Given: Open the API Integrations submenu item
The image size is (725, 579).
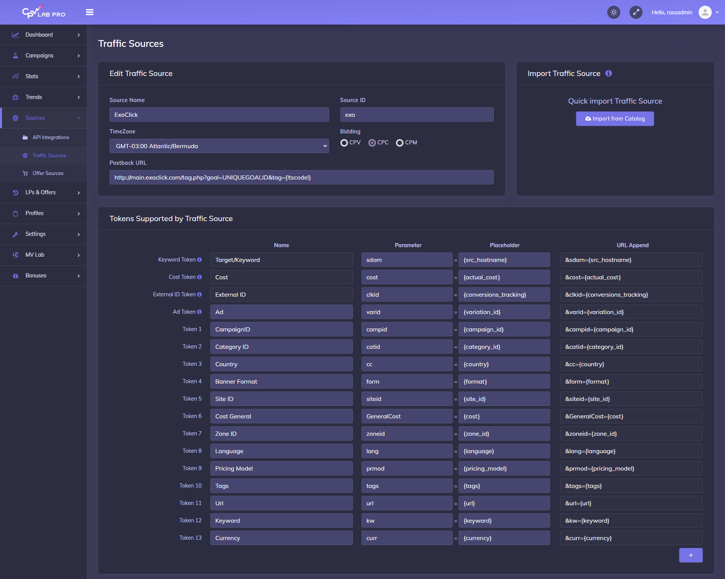Looking at the screenshot, I should point(43,138).
